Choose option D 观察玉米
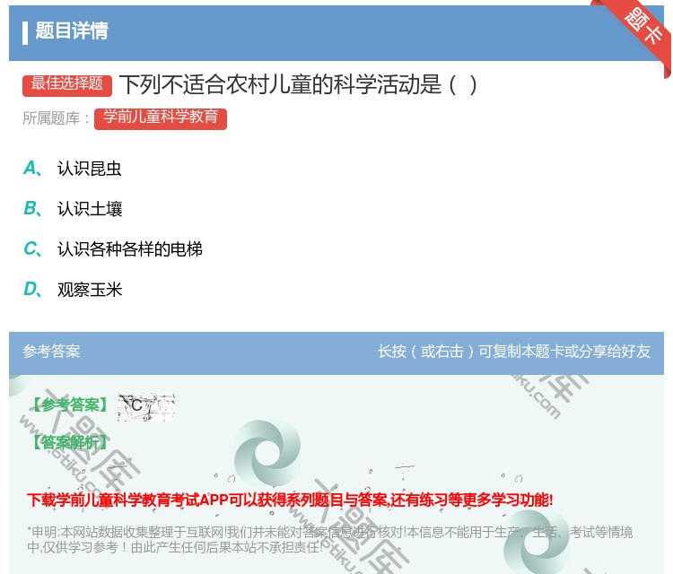 [73, 290]
